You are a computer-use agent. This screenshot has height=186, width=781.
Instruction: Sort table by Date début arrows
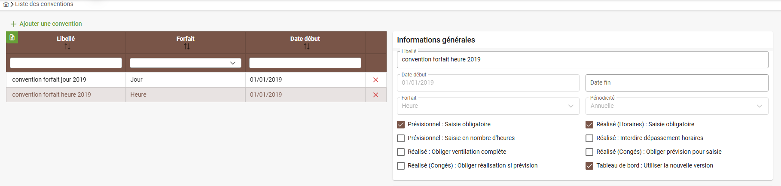click(x=306, y=46)
